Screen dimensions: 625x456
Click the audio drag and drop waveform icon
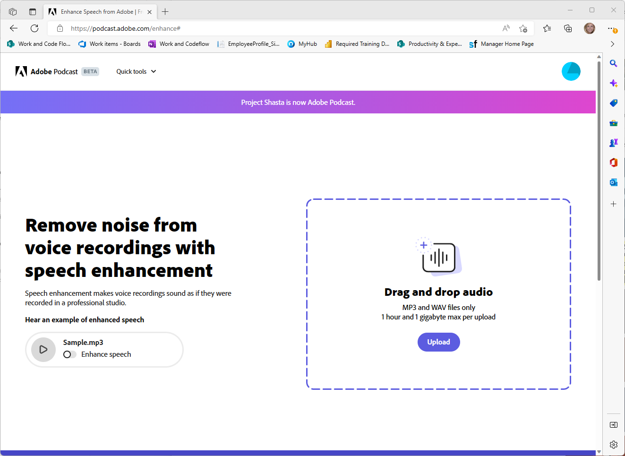[438, 257]
